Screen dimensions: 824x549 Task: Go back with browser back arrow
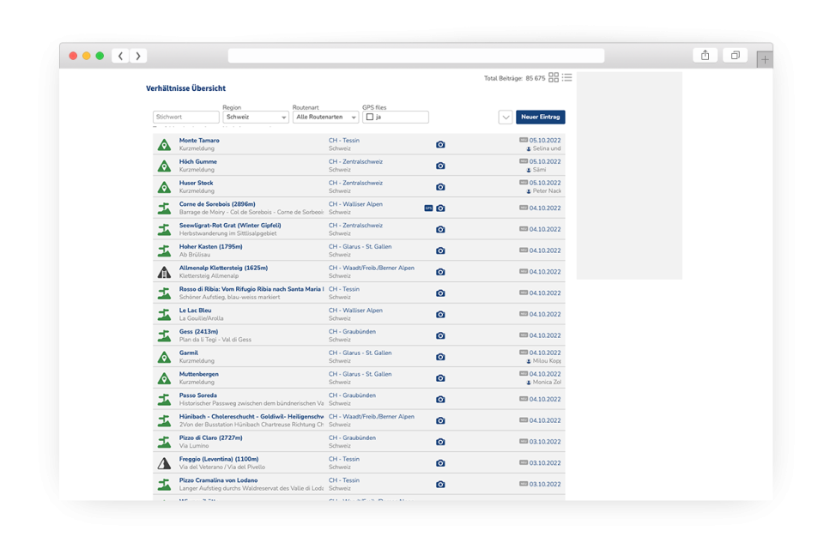[x=121, y=56]
